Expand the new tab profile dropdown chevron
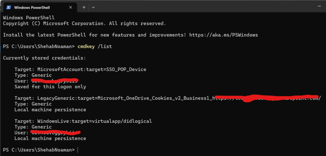This screenshot has width=326, height=156. tap(93, 7)
